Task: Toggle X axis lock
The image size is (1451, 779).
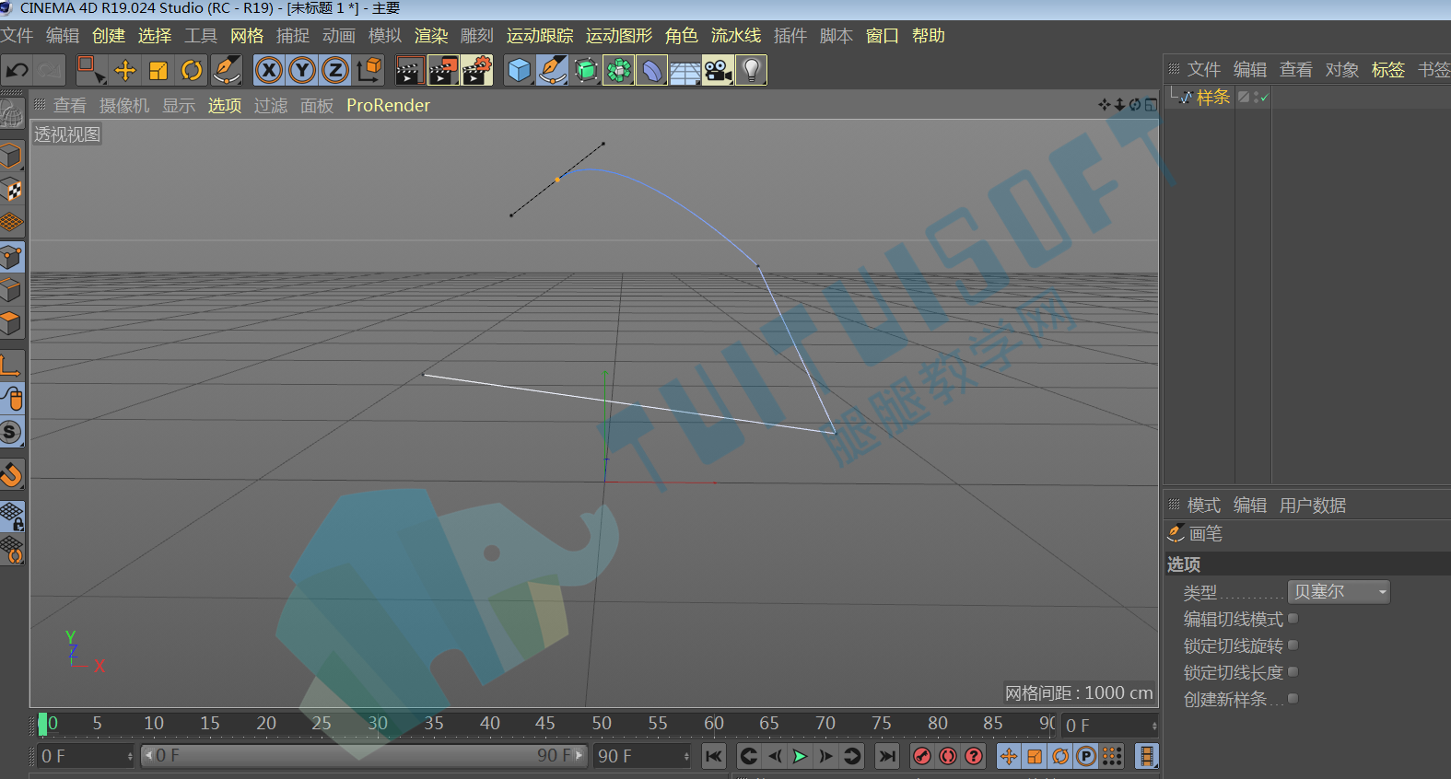Action: click(x=268, y=70)
